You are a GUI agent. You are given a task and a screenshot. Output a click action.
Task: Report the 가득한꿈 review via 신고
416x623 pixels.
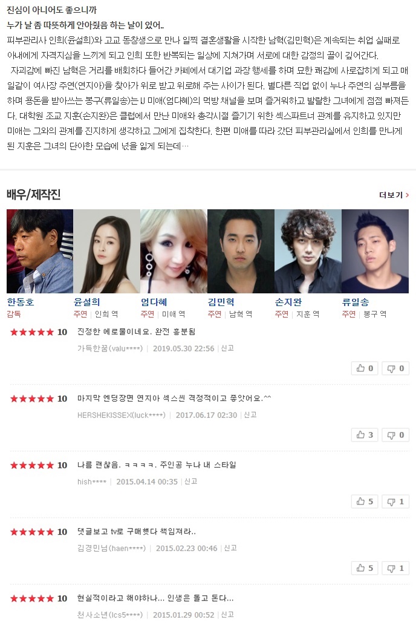coord(227,348)
